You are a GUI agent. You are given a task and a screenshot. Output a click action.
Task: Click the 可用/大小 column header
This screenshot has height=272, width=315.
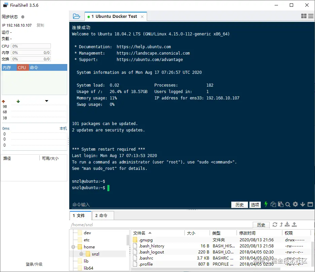(x=50, y=158)
